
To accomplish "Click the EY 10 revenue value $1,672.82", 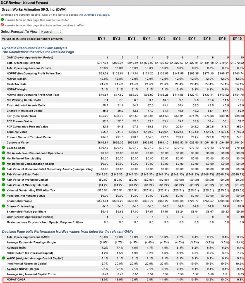I will [237, 63].
